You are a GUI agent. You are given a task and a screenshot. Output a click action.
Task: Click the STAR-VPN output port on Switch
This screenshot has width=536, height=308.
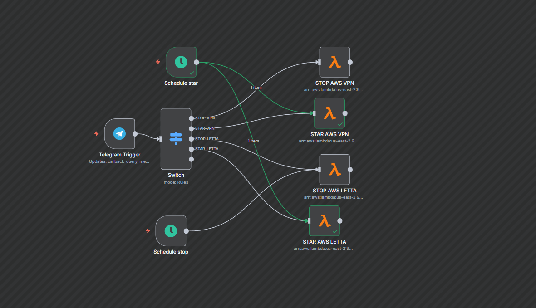(192, 128)
